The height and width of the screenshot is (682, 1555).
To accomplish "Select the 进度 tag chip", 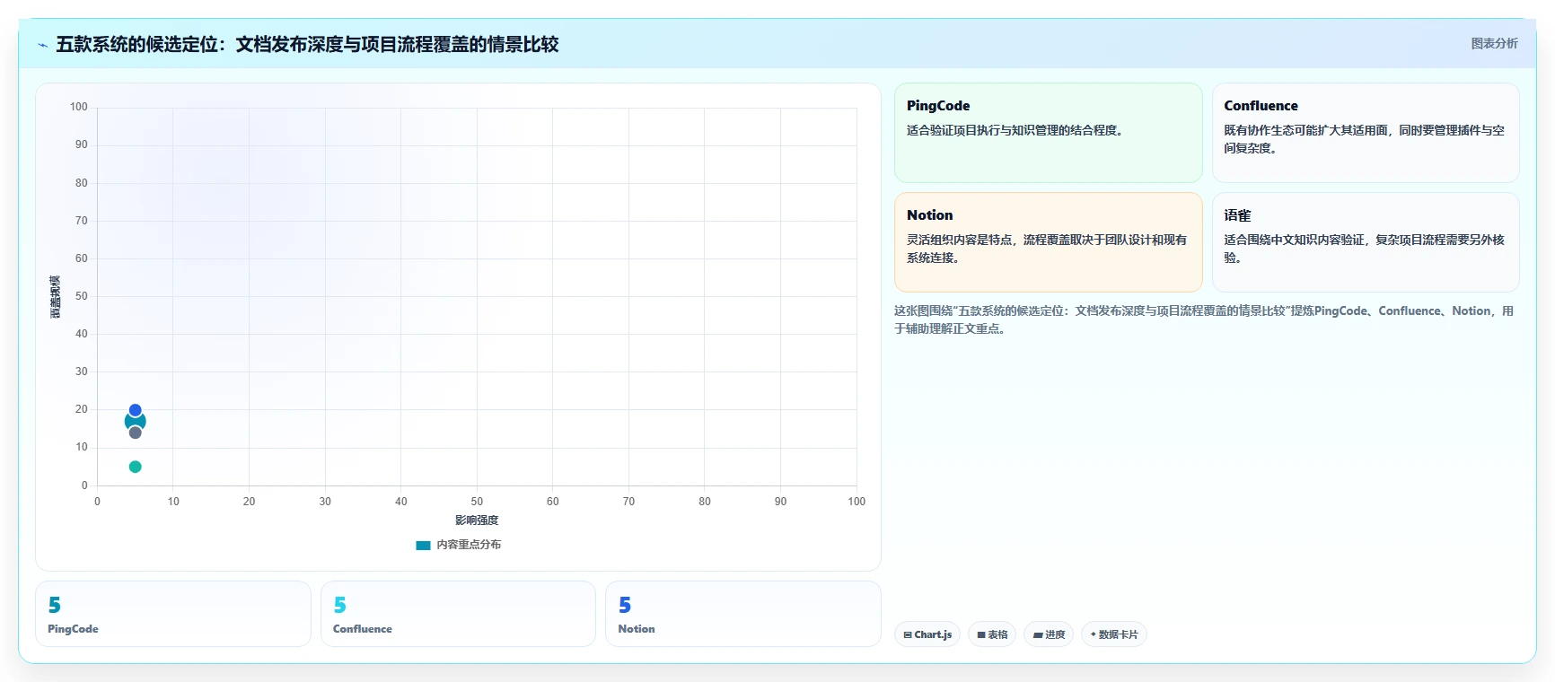I will click(1049, 634).
